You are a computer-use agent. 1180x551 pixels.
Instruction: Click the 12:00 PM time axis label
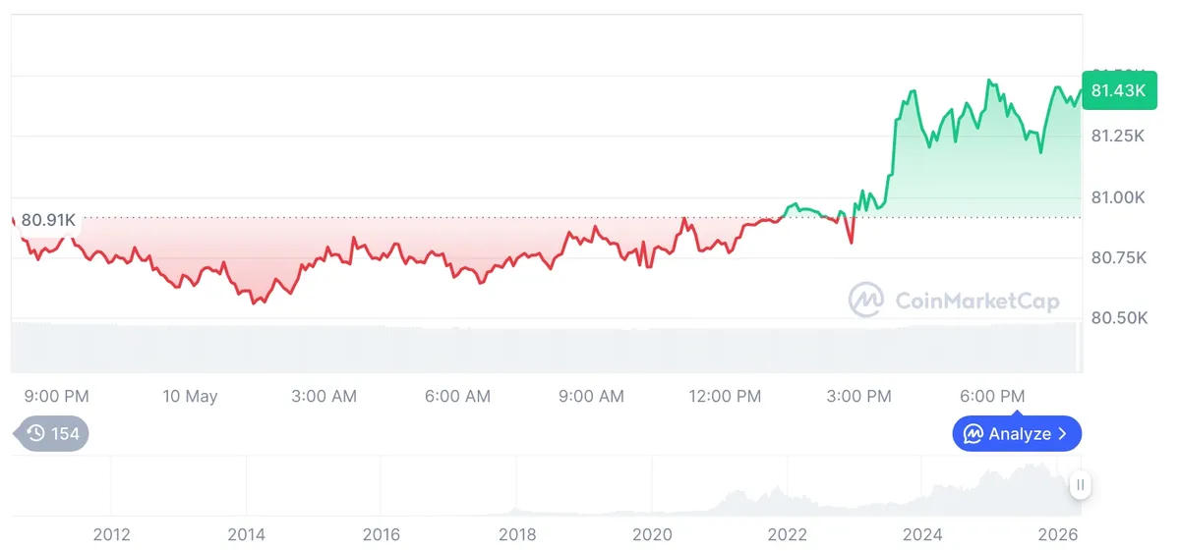(x=725, y=397)
